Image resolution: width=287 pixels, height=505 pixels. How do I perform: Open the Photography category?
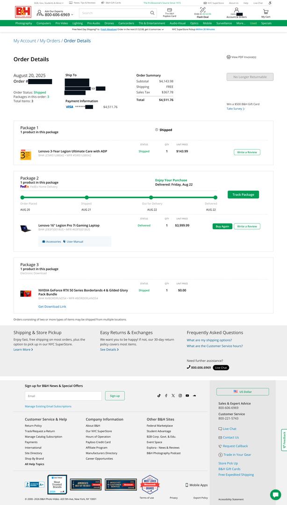pyautogui.click(x=23, y=23)
